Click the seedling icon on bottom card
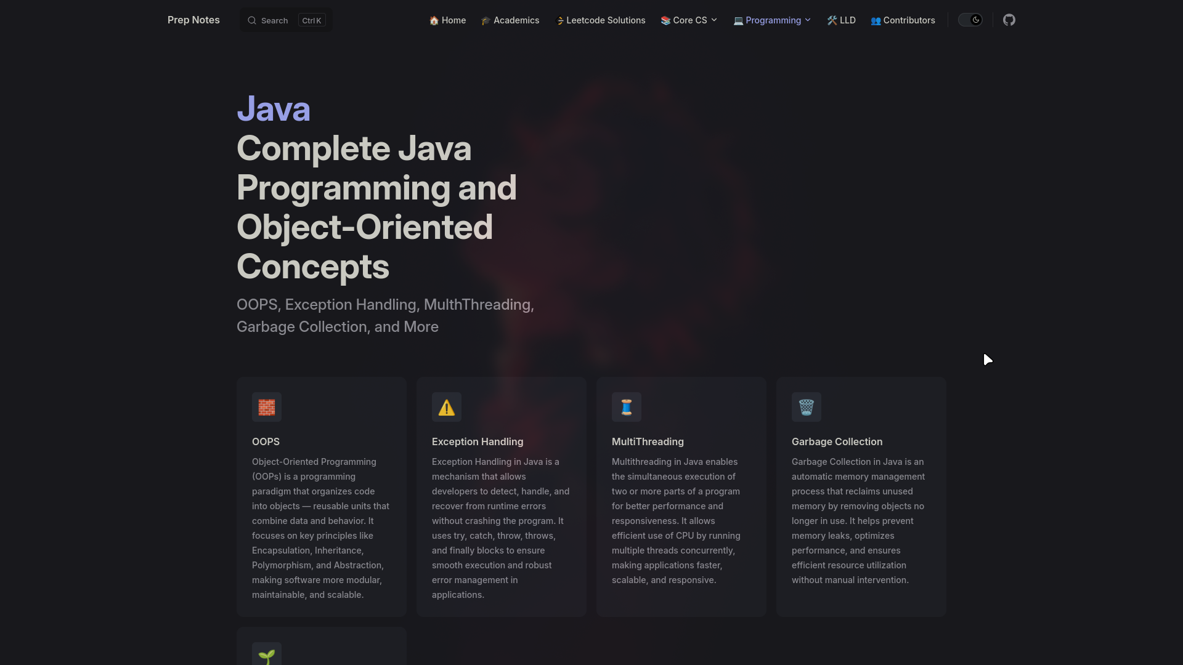Viewport: 1183px width, 665px height. point(266,656)
